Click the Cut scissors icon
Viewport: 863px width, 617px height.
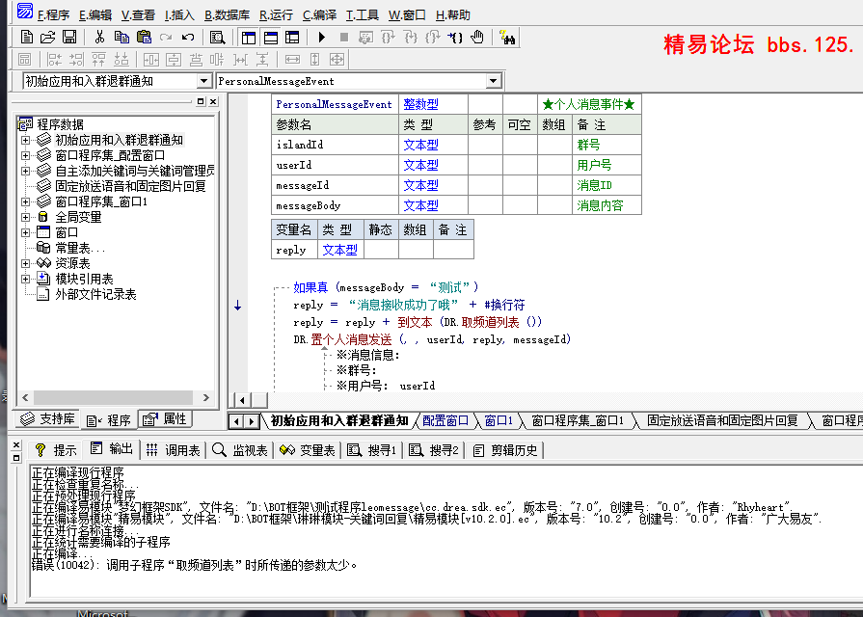click(x=98, y=38)
